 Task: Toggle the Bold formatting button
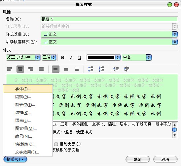pos(62,58)
